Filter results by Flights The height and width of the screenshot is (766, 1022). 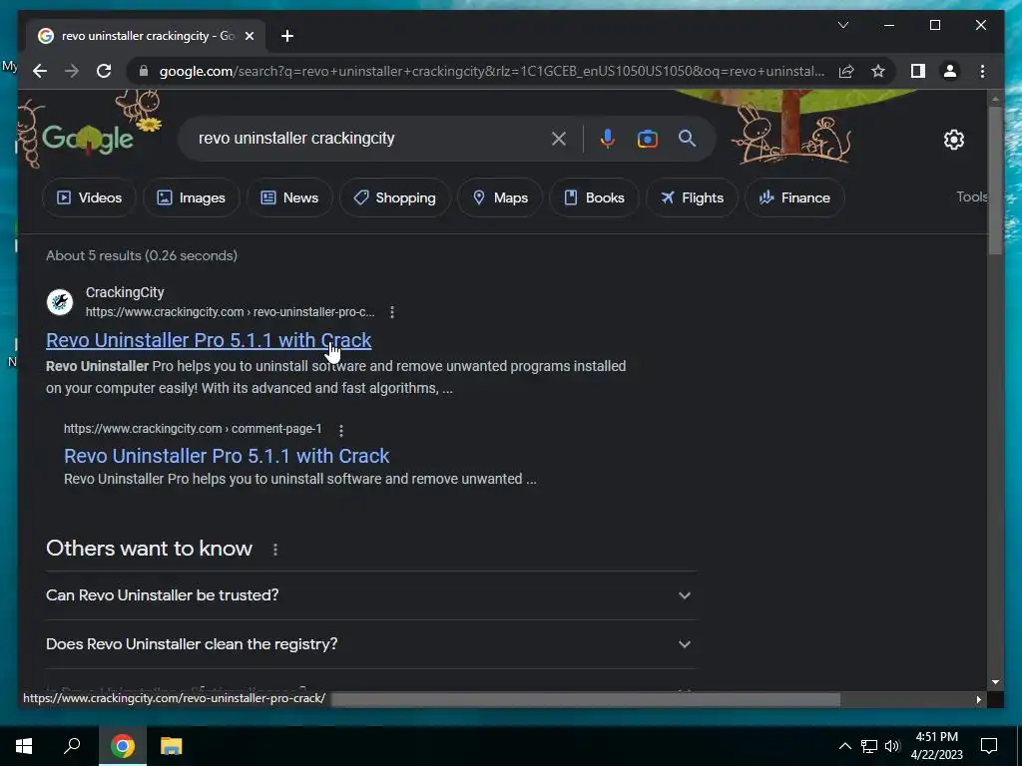coord(693,197)
